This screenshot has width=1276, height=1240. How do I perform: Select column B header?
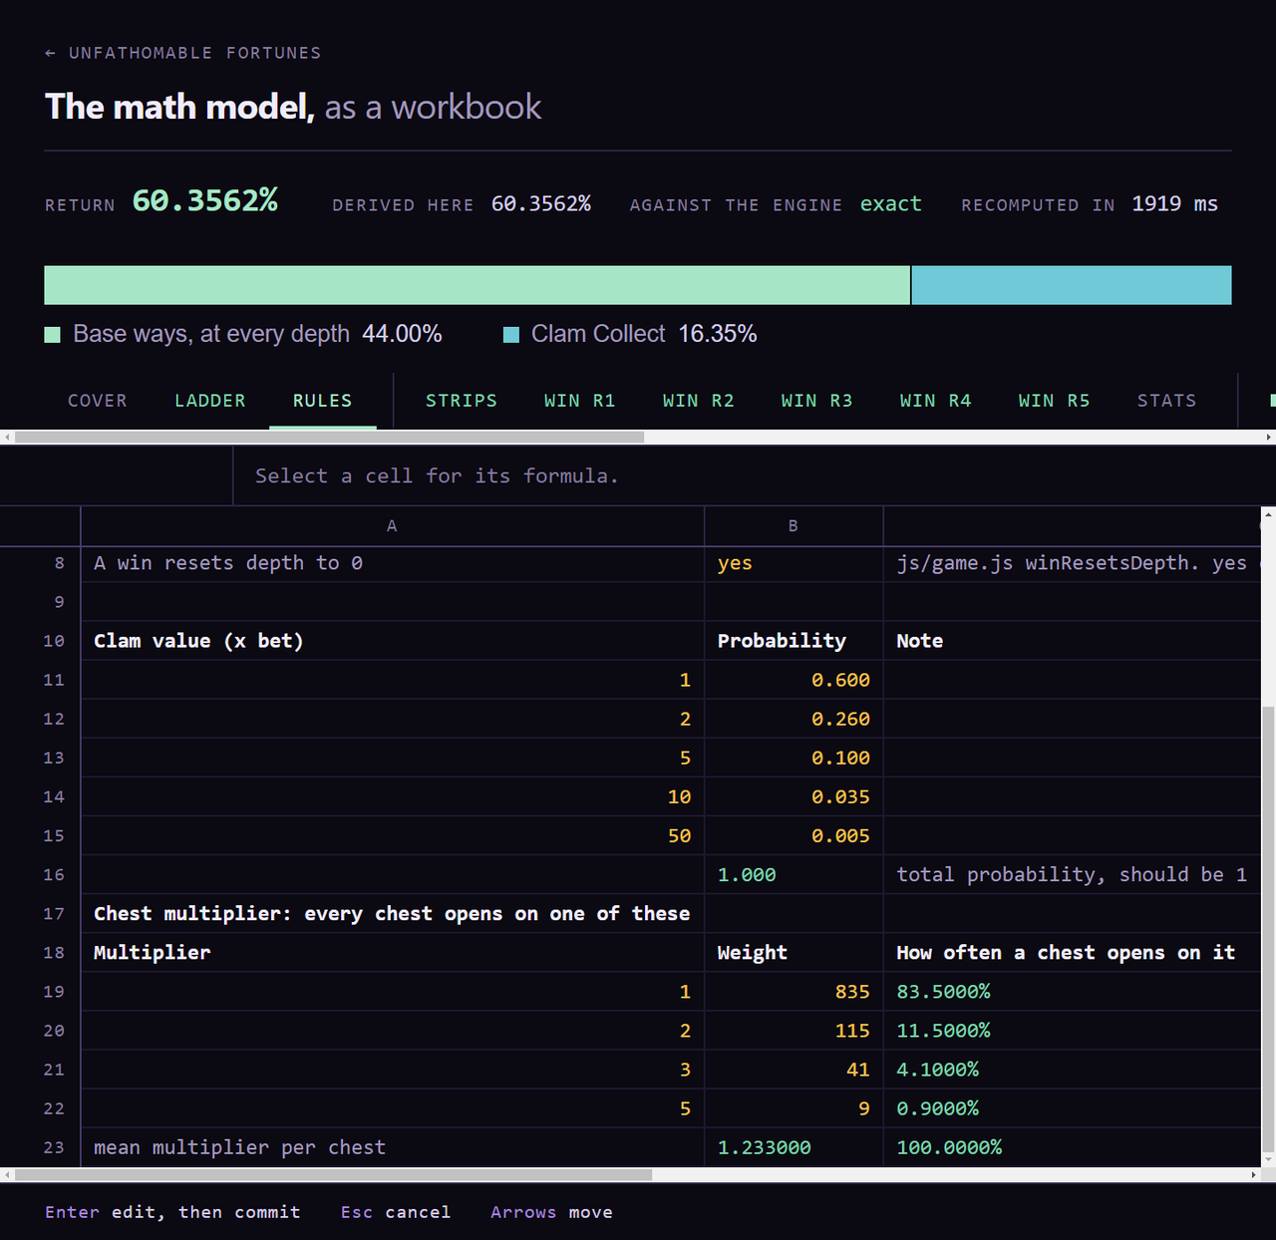coord(794,525)
